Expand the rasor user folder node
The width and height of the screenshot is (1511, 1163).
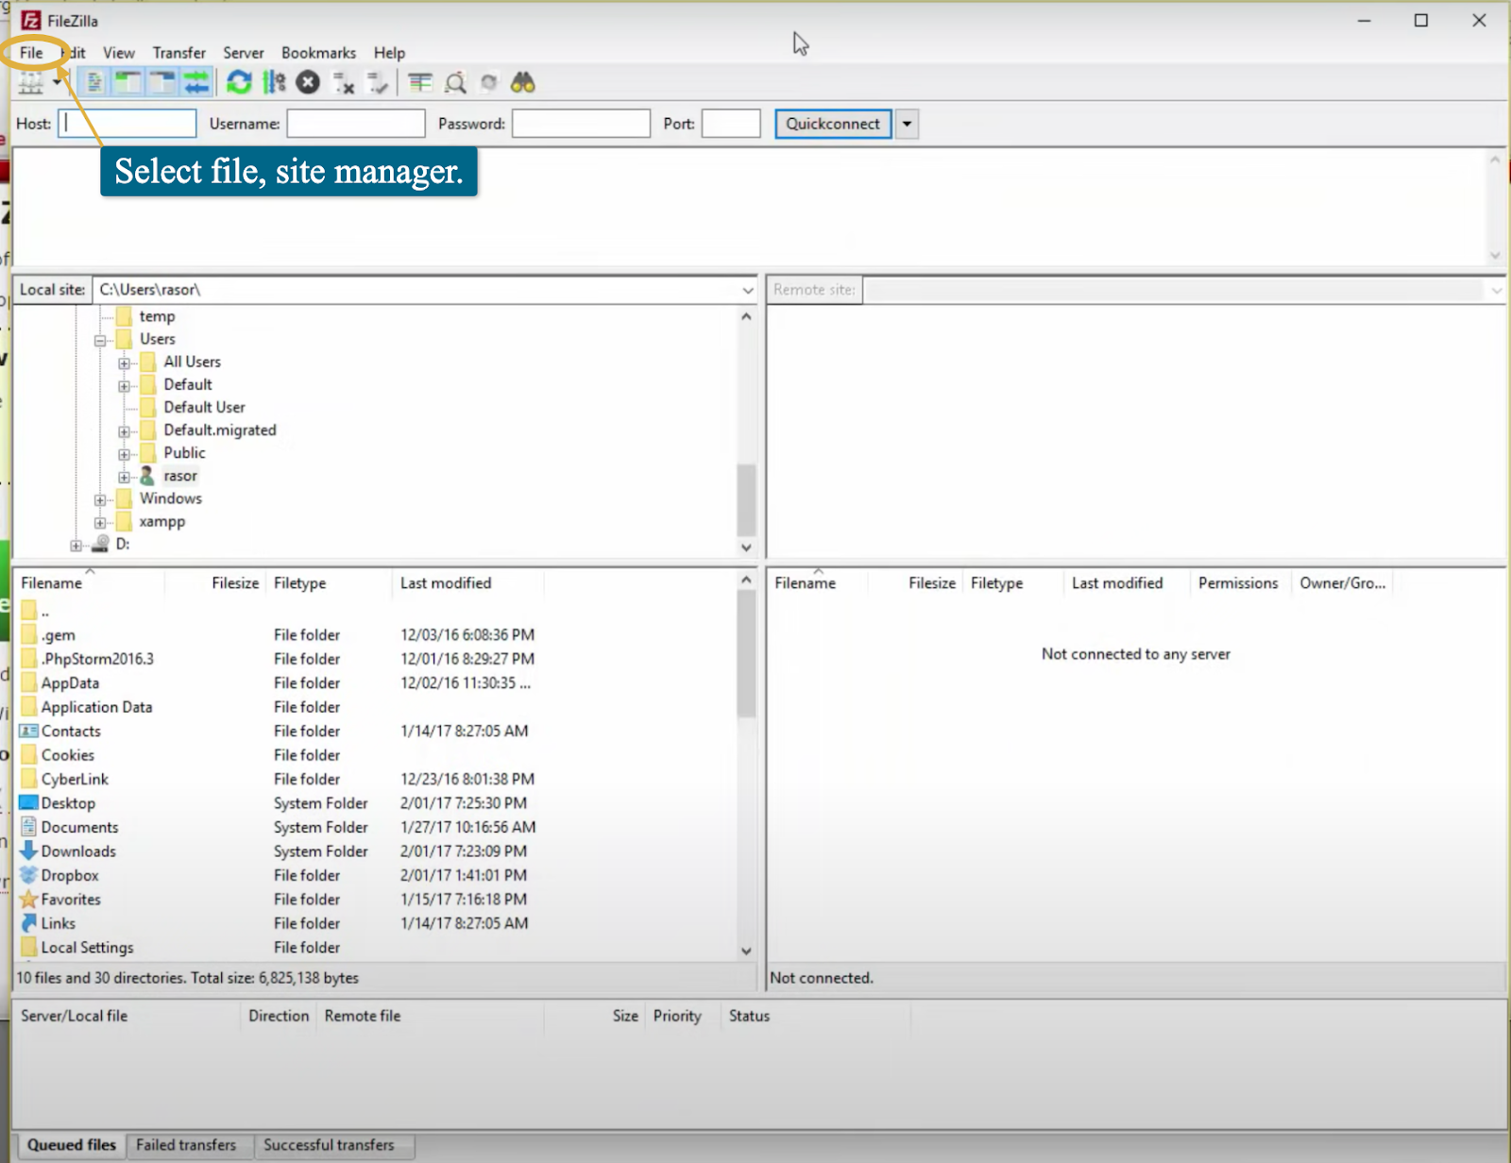coord(124,477)
